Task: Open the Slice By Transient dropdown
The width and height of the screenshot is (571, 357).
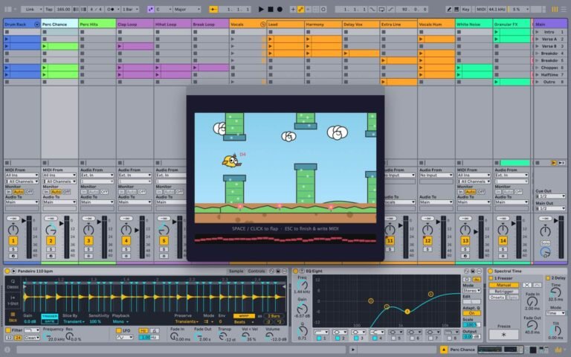Action: coord(74,321)
